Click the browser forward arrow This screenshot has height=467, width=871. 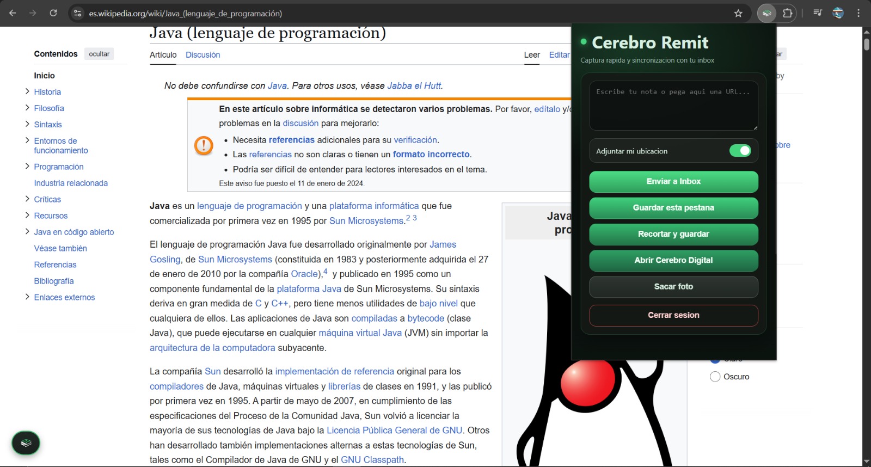(x=33, y=13)
